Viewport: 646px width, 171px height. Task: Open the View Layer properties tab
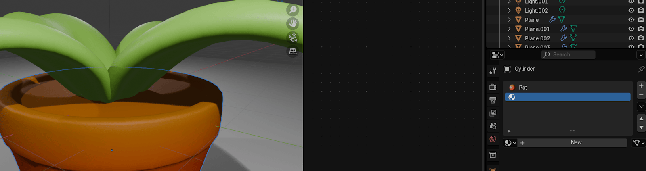(493, 113)
